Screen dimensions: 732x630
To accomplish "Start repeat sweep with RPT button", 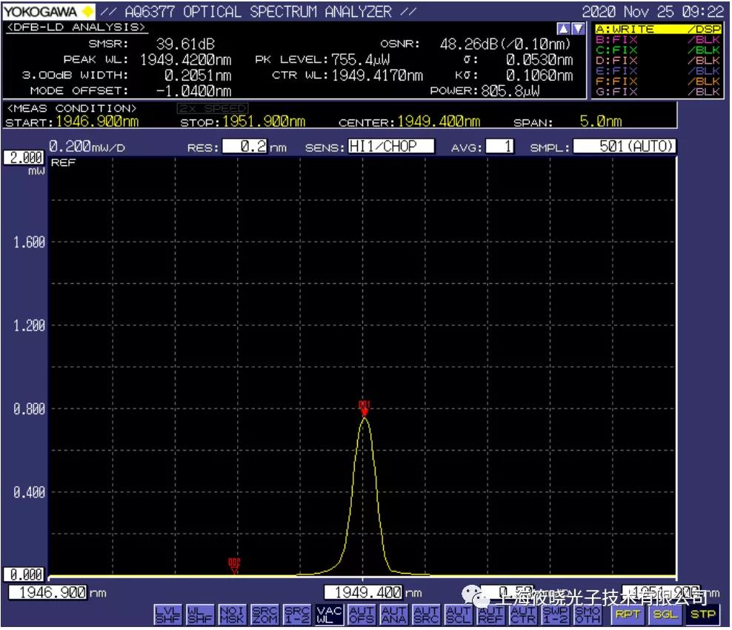I will pyautogui.click(x=628, y=614).
